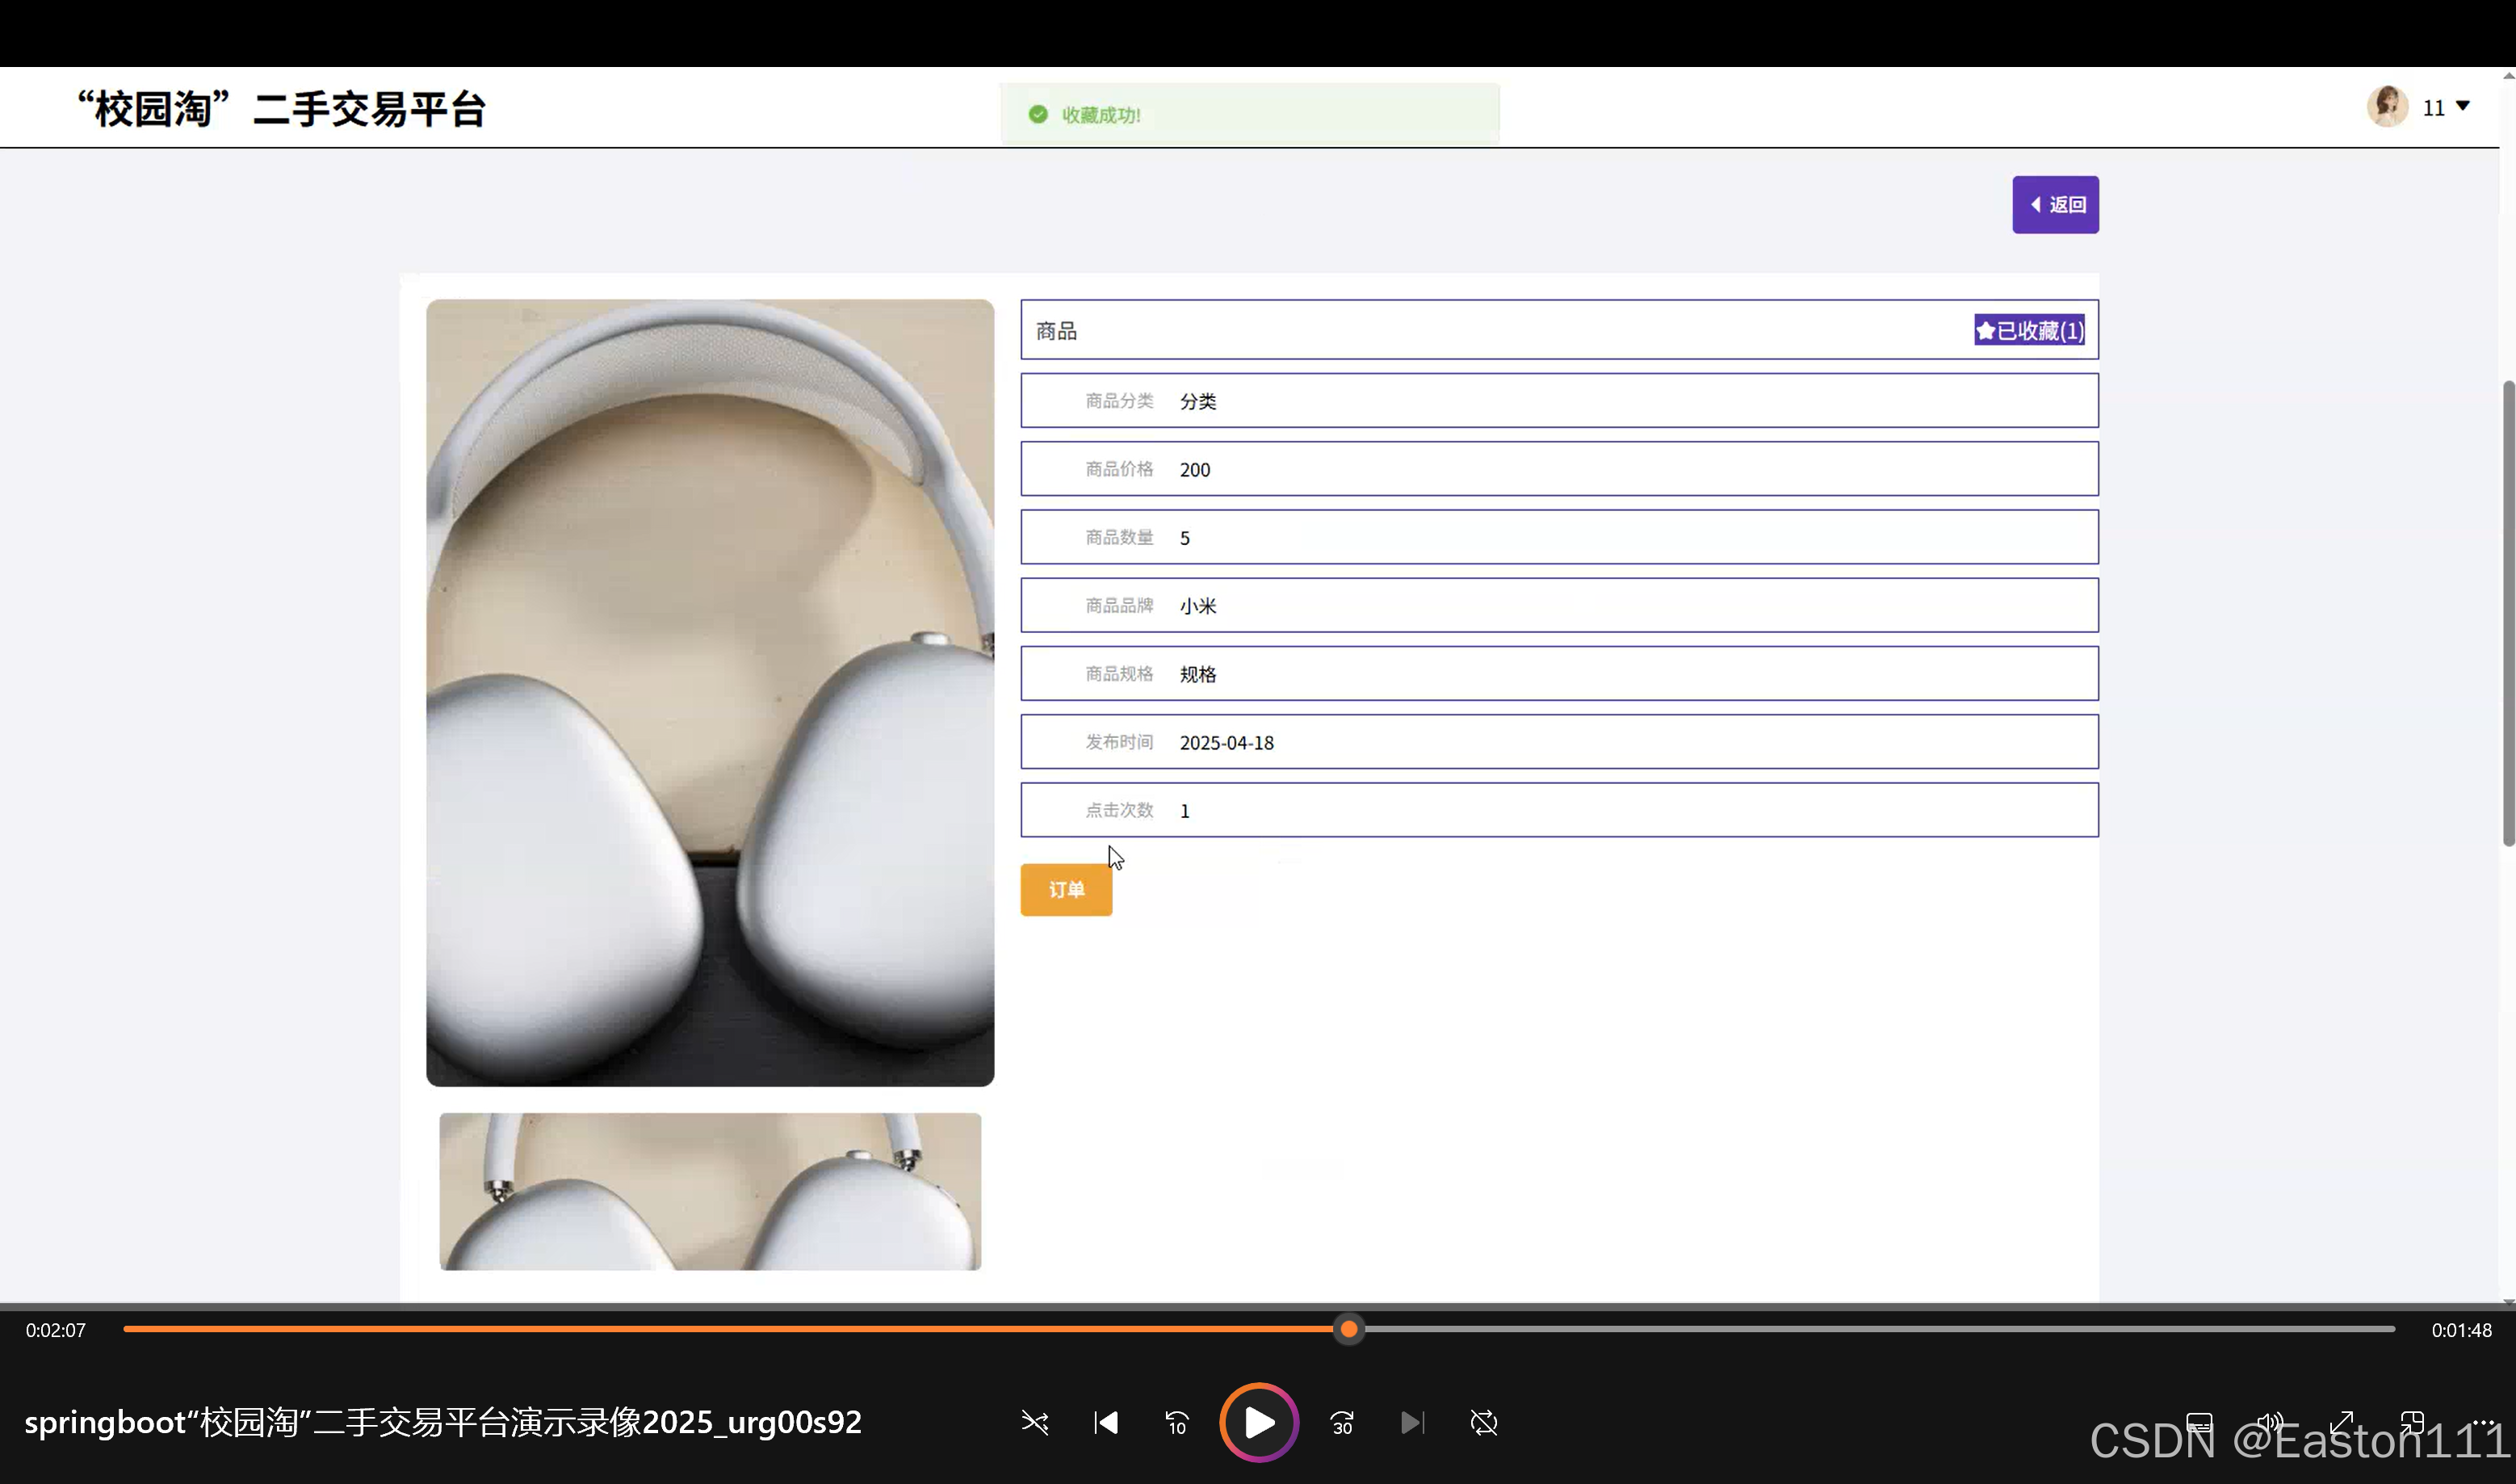Switch to mini player view

2412,1422
